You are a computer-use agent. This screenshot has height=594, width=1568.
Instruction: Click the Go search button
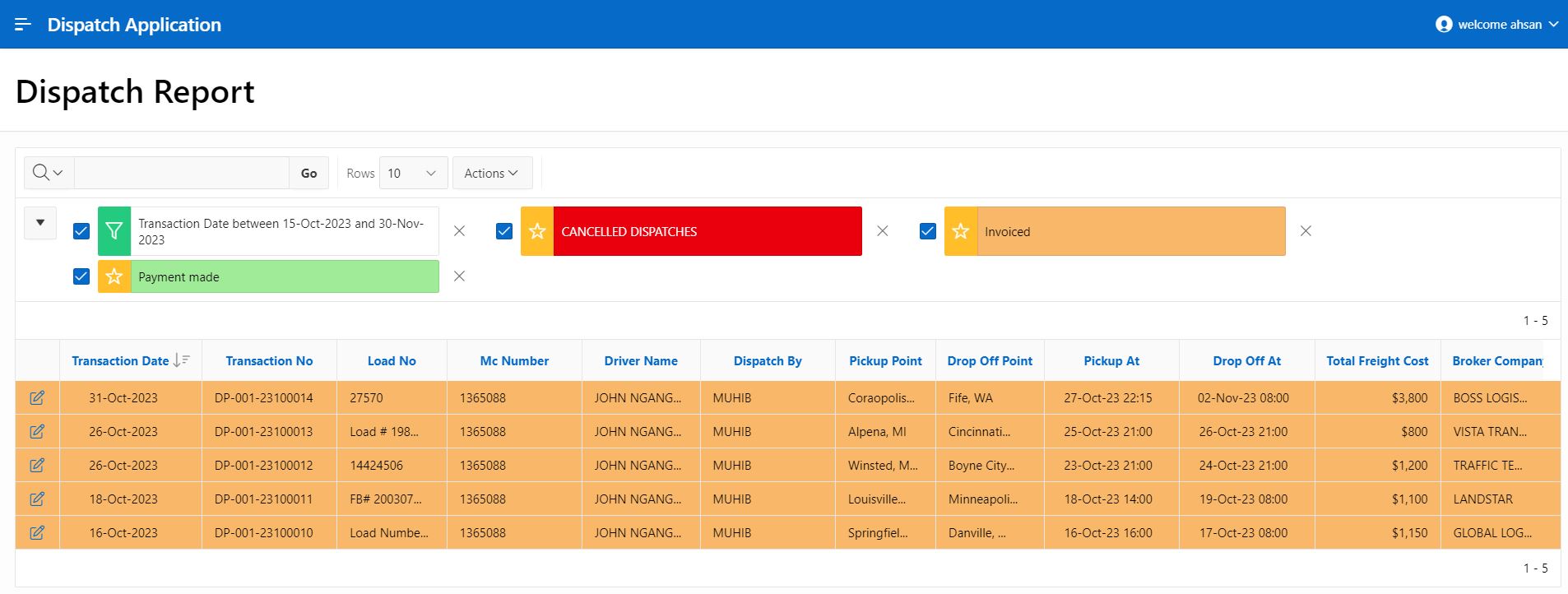308,173
